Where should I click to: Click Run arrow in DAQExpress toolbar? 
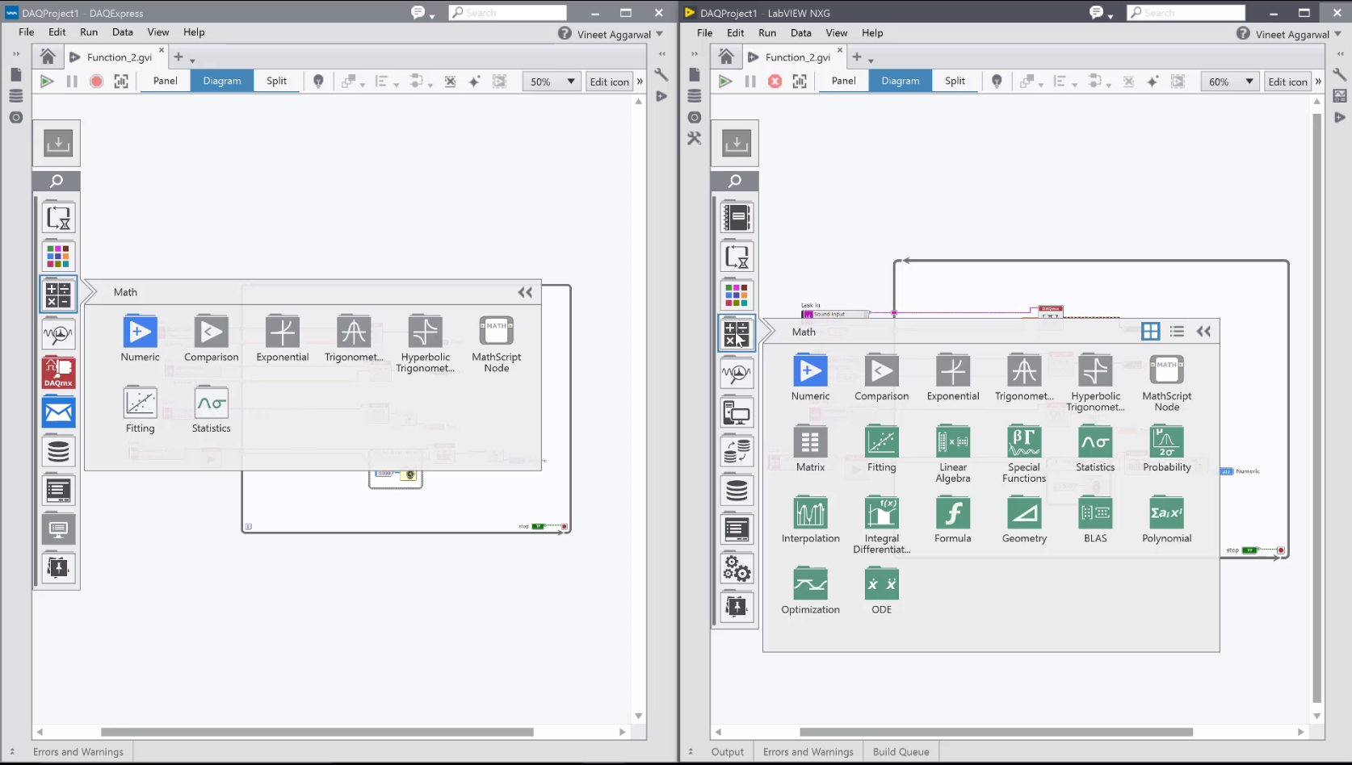tap(47, 82)
